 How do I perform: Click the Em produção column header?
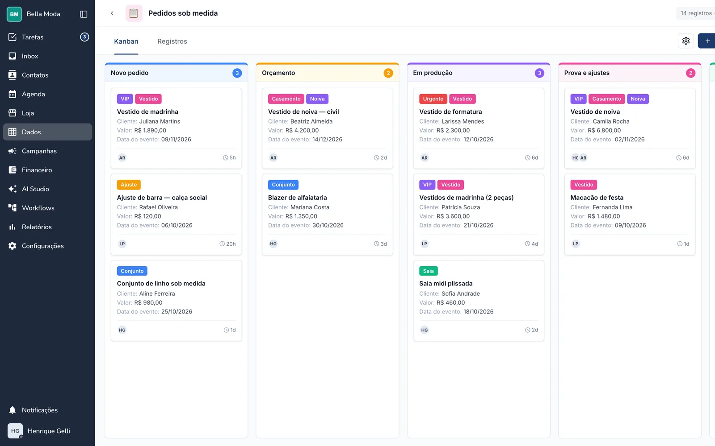pyautogui.click(x=479, y=73)
